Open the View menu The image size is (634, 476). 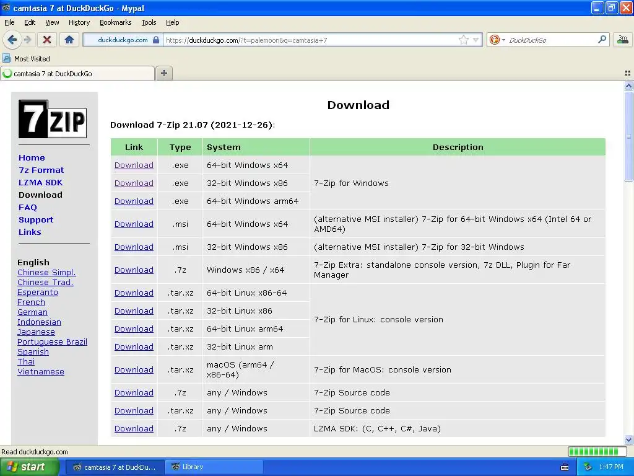tap(52, 22)
